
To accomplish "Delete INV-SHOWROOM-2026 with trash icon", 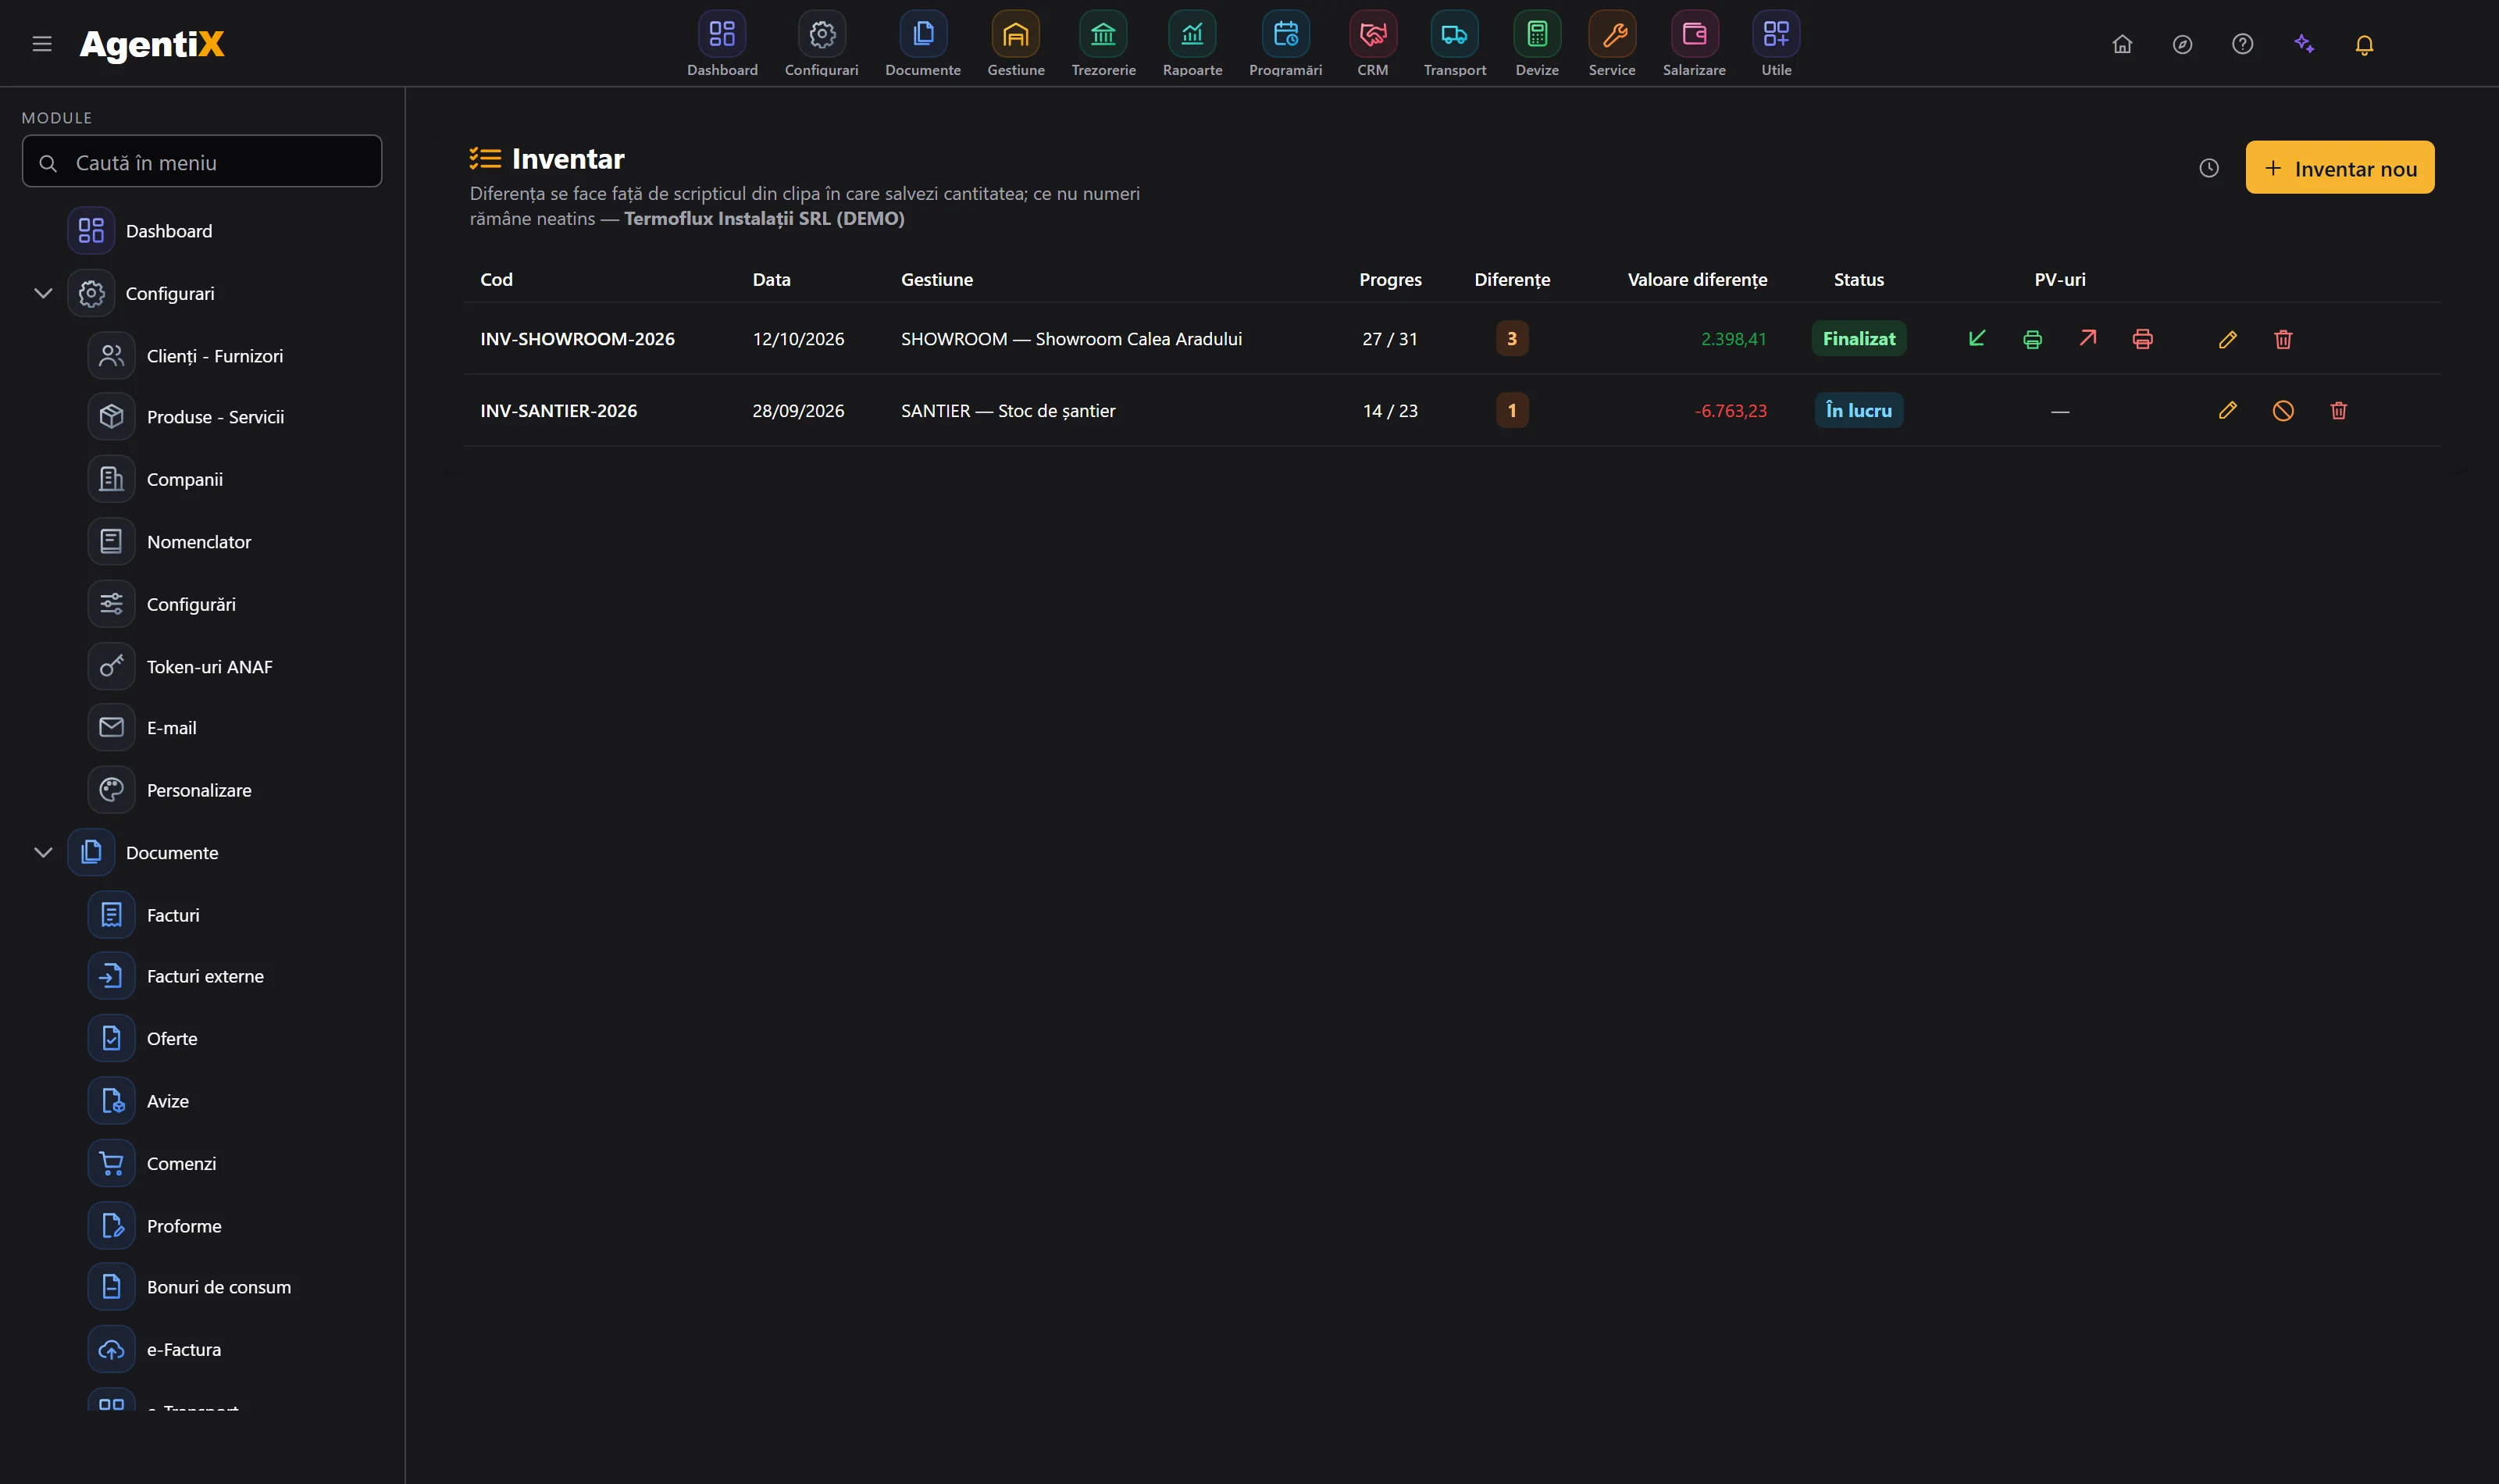I will 2282,339.
